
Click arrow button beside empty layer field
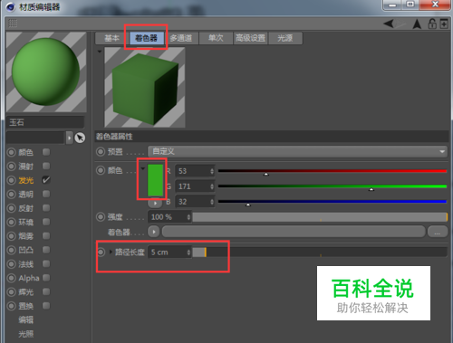pyautogui.click(x=69, y=138)
